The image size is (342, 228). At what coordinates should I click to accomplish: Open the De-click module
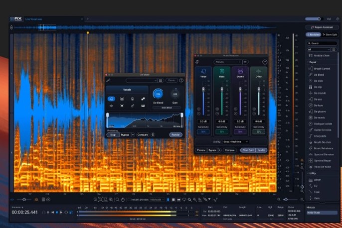[320, 81]
